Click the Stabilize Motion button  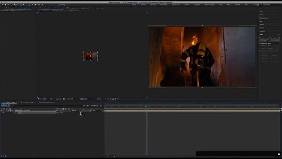[275, 41]
